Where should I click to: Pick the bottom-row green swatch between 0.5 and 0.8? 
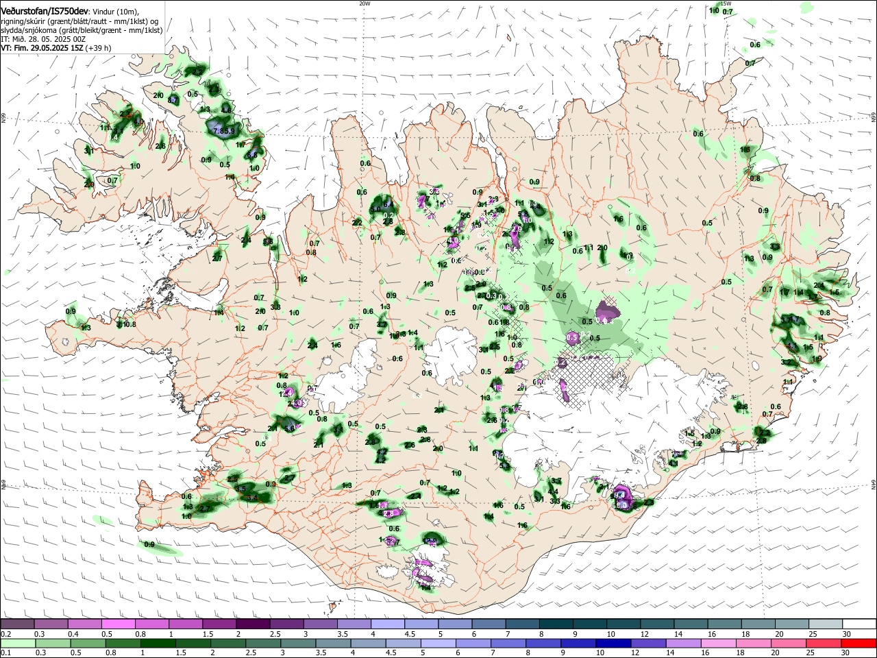(x=88, y=644)
